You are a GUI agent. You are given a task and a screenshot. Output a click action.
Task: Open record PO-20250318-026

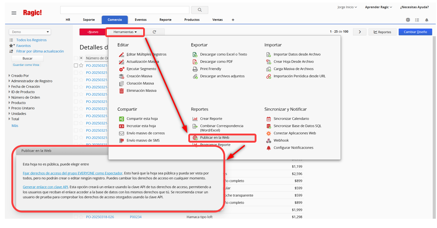tap(100, 217)
